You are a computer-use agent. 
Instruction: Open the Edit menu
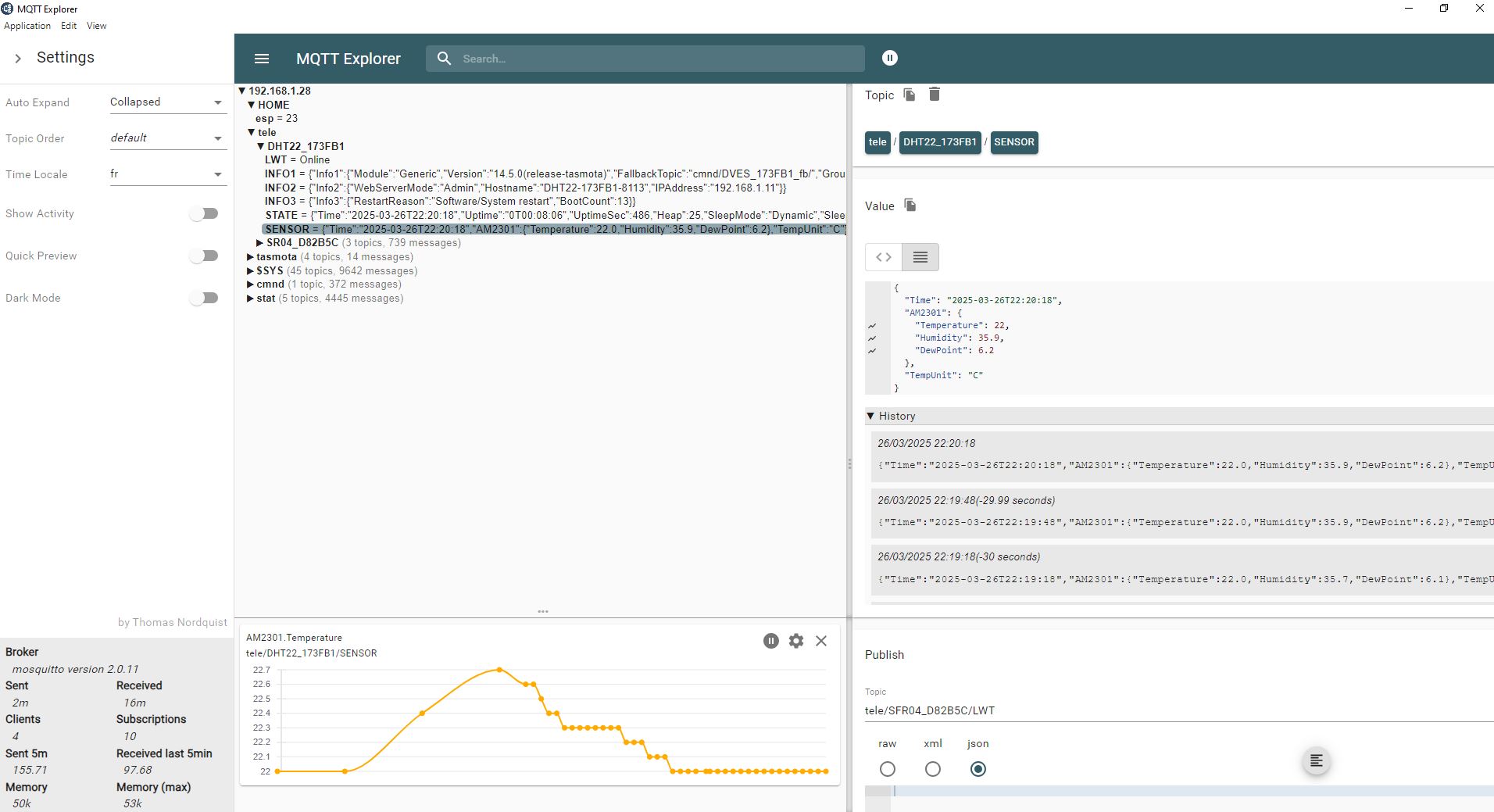[x=69, y=26]
